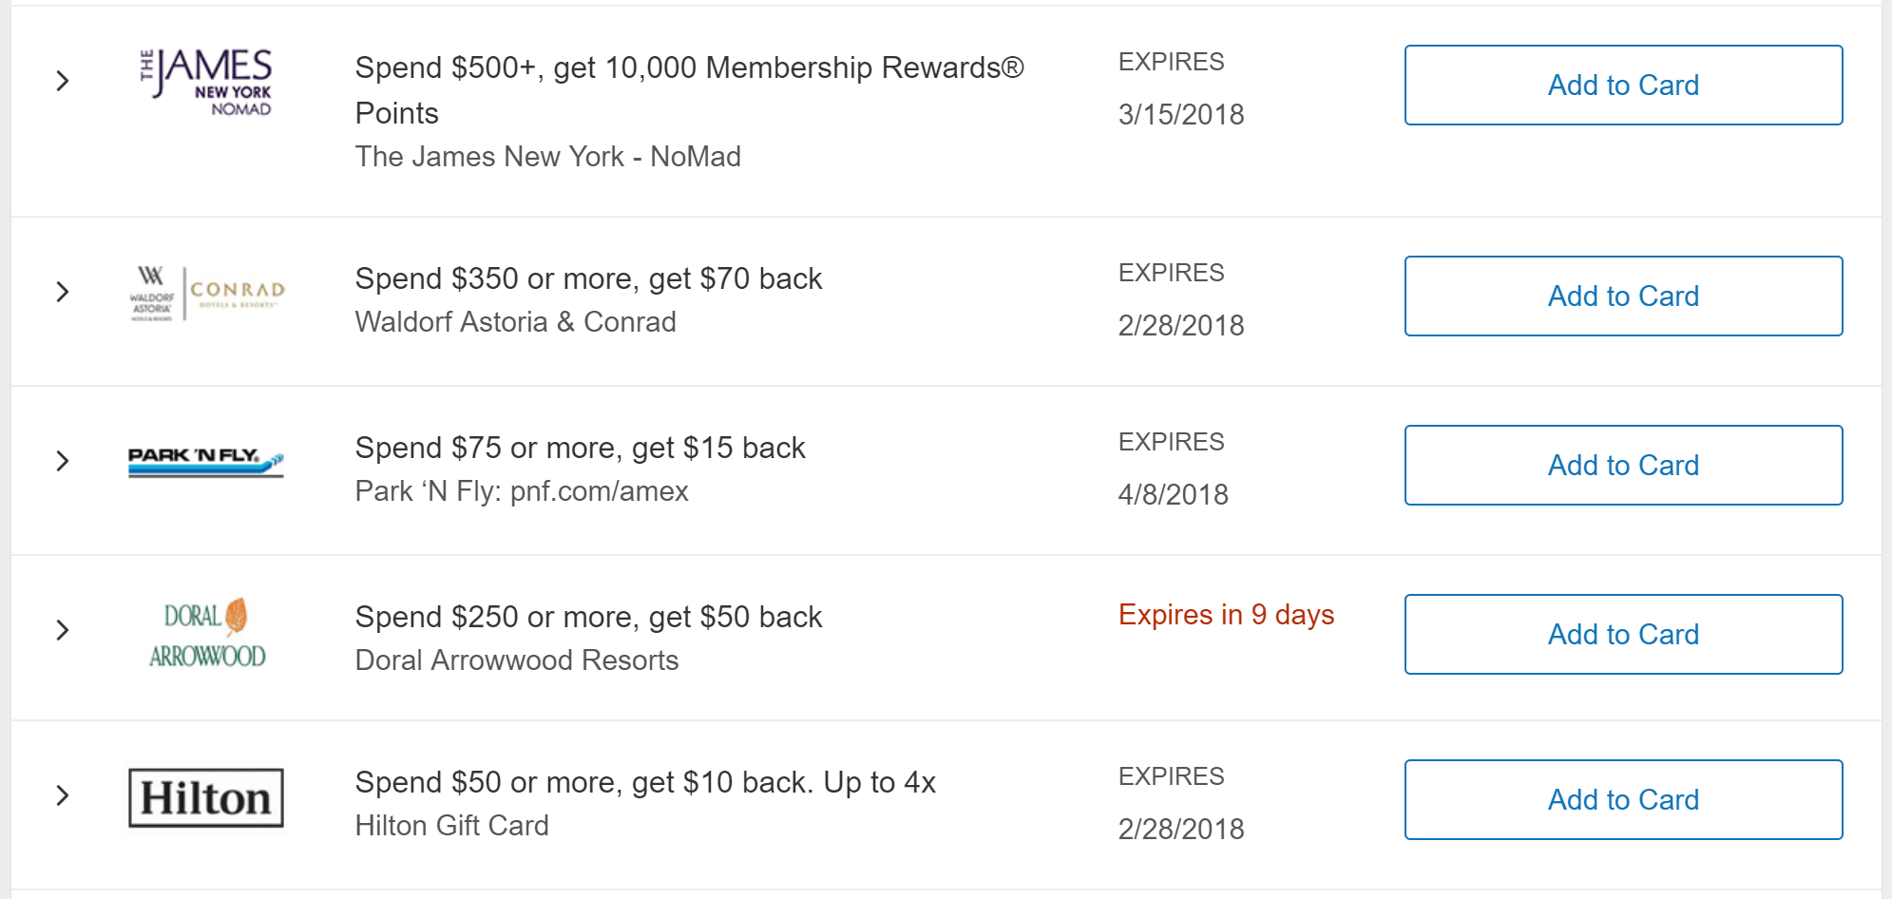The height and width of the screenshot is (899, 1892).
Task: Click The James New York NoMad logo
Action: (x=206, y=83)
